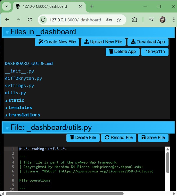Open diff2kryten.py file
The width and height of the screenshot is (177, 196).
23,78
